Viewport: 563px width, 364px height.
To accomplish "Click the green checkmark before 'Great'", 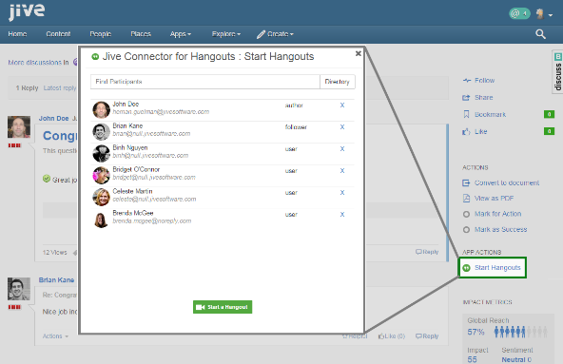I will point(47,179).
